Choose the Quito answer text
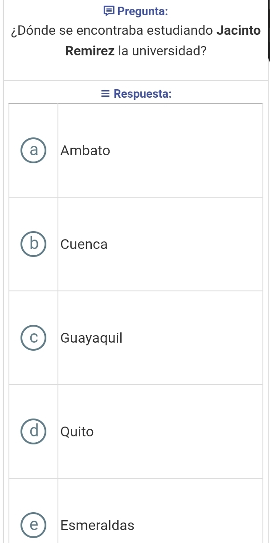The width and height of the screenshot is (270, 543). coord(77,432)
